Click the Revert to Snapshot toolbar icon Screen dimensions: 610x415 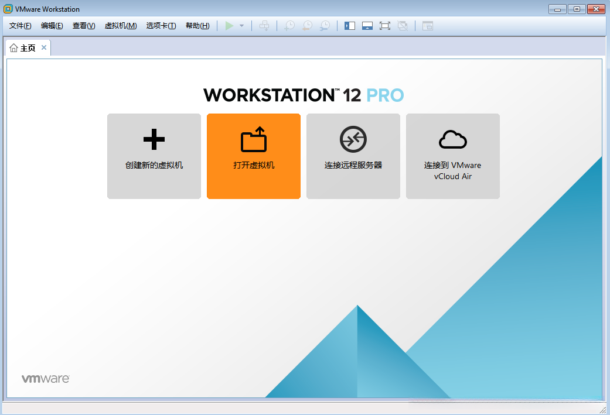[307, 26]
